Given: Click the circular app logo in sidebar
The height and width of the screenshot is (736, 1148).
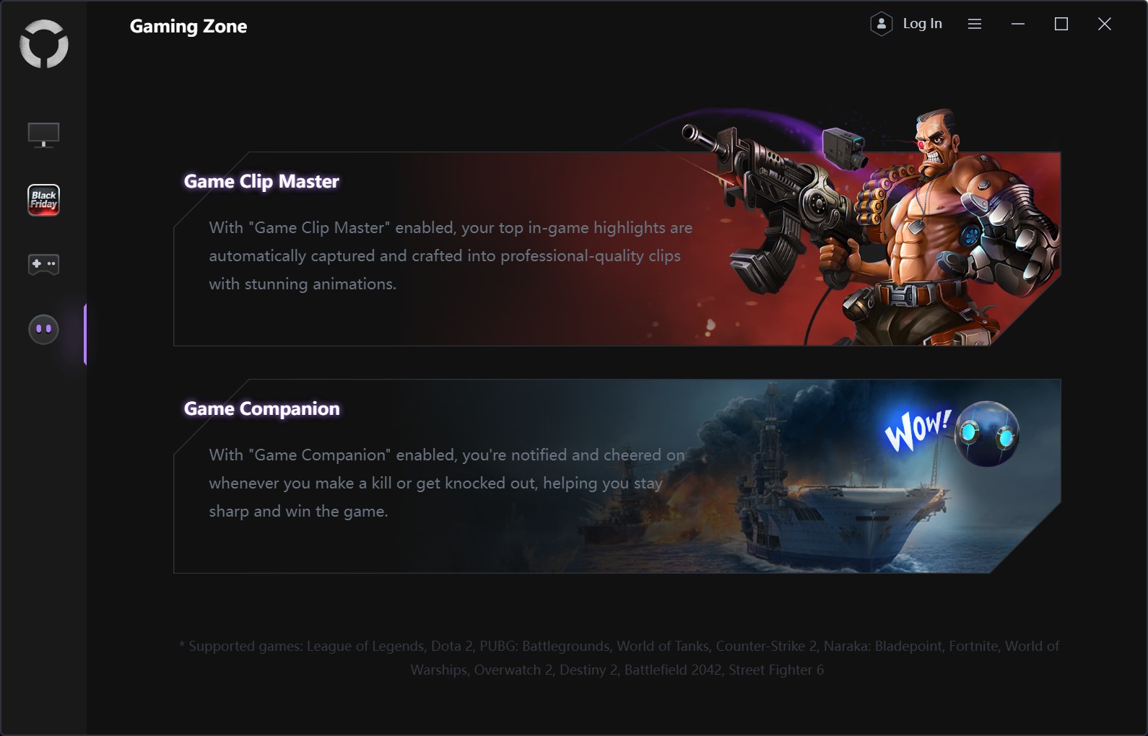Looking at the screenshot, I should pos(44,44).
